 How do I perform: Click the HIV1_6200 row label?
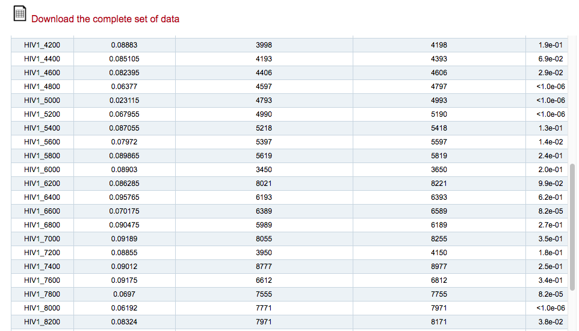pos(42,184)
